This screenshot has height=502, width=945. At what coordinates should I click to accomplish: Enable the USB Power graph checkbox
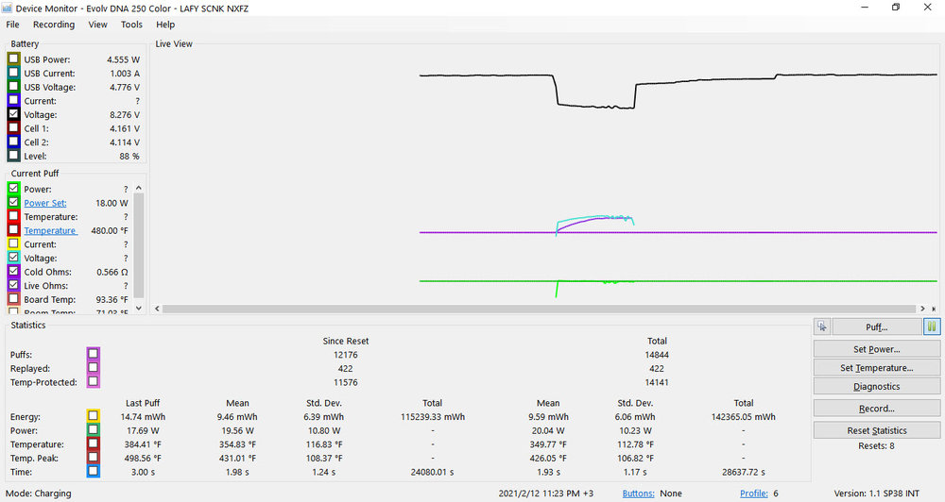coord(13,59)
